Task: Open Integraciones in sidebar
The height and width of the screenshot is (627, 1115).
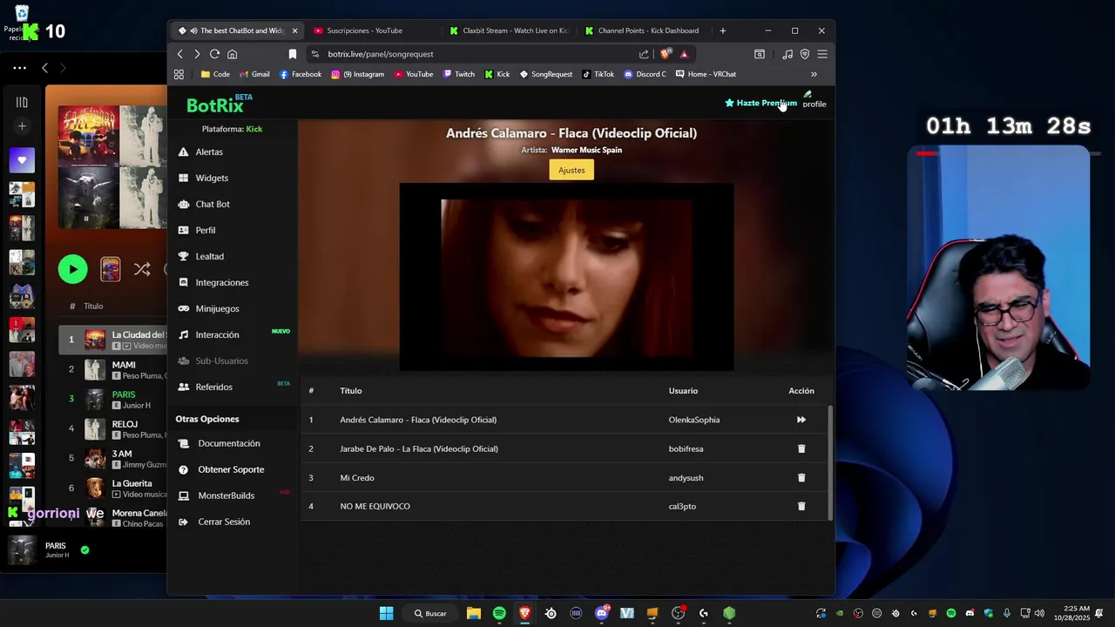Action: (x=213, y=282)
